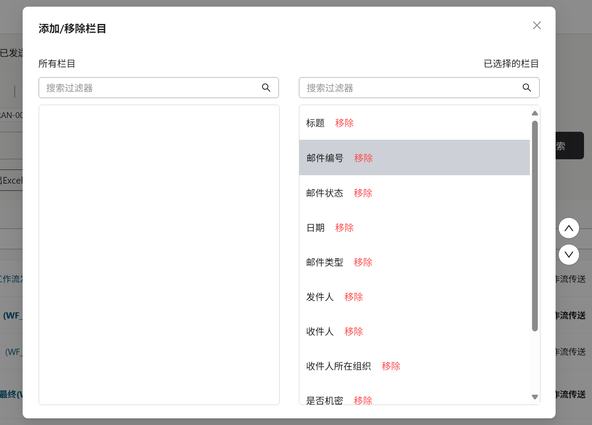The width and height of the screenshot is (592, 425).
Task: Remove the 邮件编号 column
Action: pos(363,158)
